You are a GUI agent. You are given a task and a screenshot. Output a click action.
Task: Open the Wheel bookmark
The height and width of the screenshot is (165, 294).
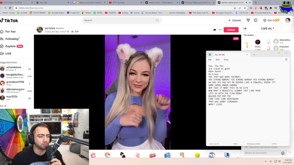click(x=86, y=13)
